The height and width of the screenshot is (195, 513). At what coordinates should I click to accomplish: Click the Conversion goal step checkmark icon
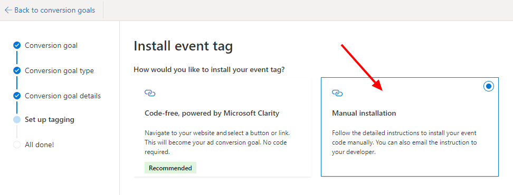point(17,45)
